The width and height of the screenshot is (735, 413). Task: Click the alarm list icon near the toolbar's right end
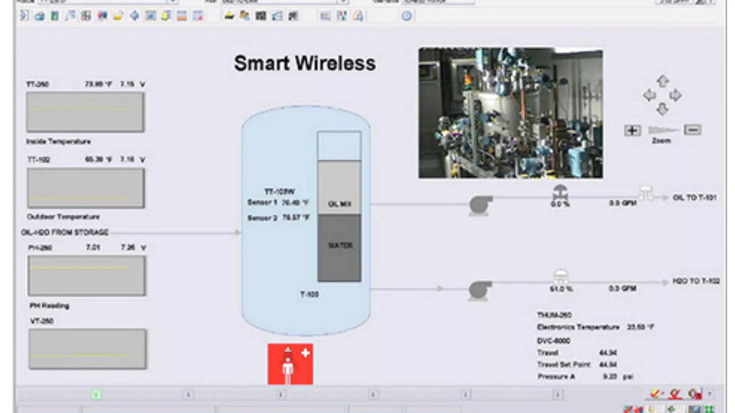[325, 16]
